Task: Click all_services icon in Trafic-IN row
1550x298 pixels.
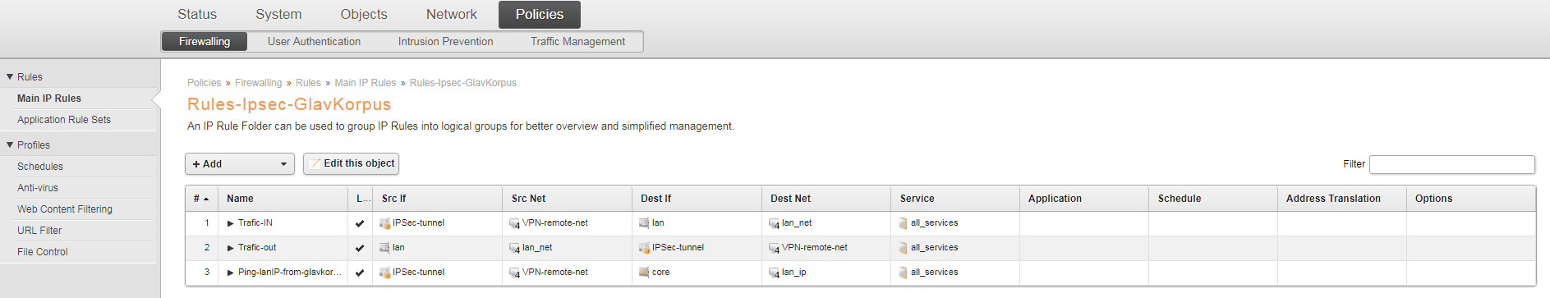Action: click(904, 223)
